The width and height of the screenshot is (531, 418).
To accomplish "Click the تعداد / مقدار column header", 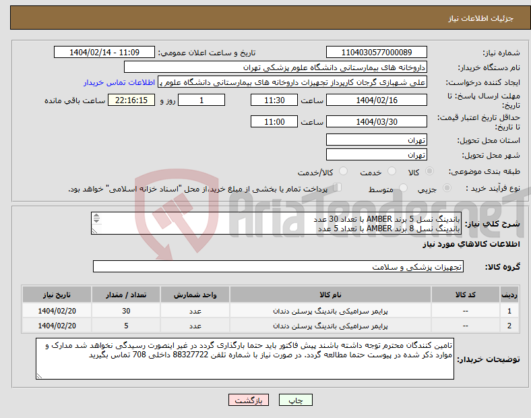I will 126,295.
